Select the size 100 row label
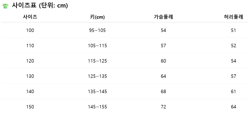 pyautogui.click(x=30, y=30)
